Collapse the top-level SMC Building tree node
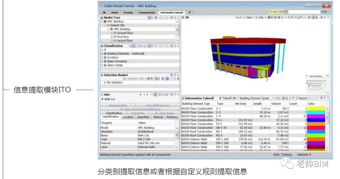 tap(102, 22)
